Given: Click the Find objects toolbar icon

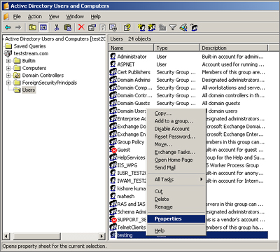Looking at the screenshot, I should click(x=183, y=27).
